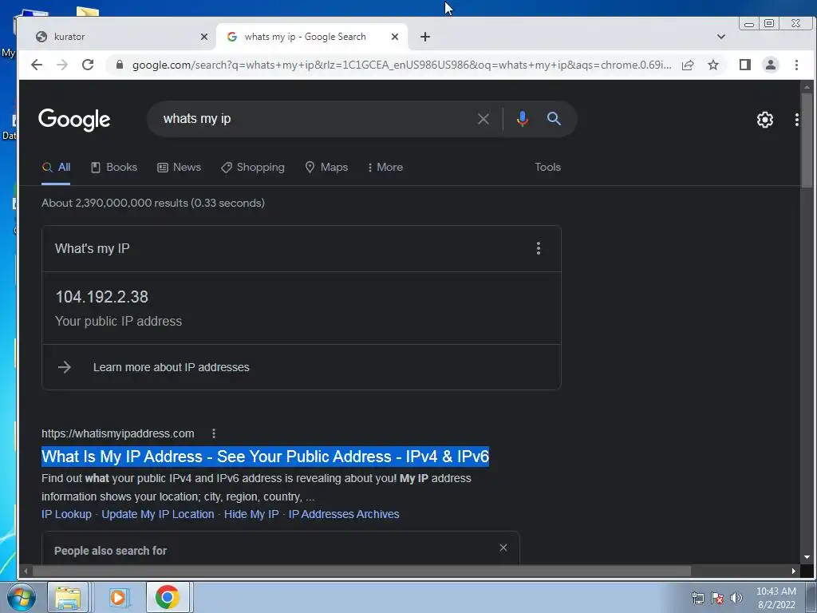Switch to the Books results tab

pyautogui.click(x=114, y=168)
